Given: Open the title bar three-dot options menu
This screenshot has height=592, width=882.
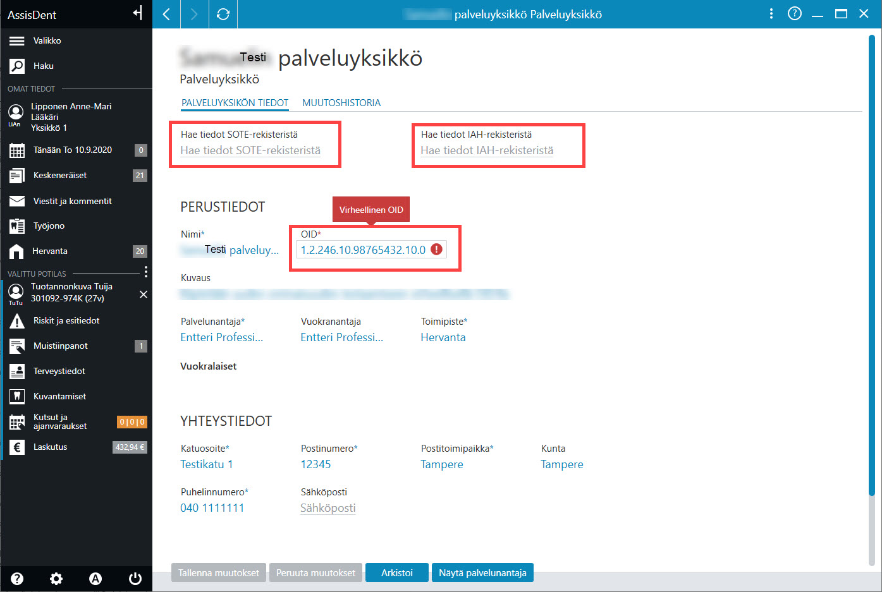Looking at the screenshot, I should (771, 13).
